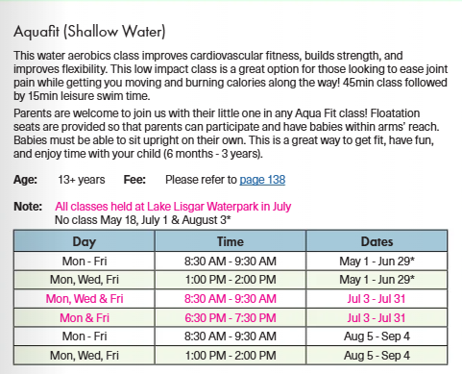This screenshot has width=462, height=374.
Task: Click the Note label
Action: (x=28, y=207)
